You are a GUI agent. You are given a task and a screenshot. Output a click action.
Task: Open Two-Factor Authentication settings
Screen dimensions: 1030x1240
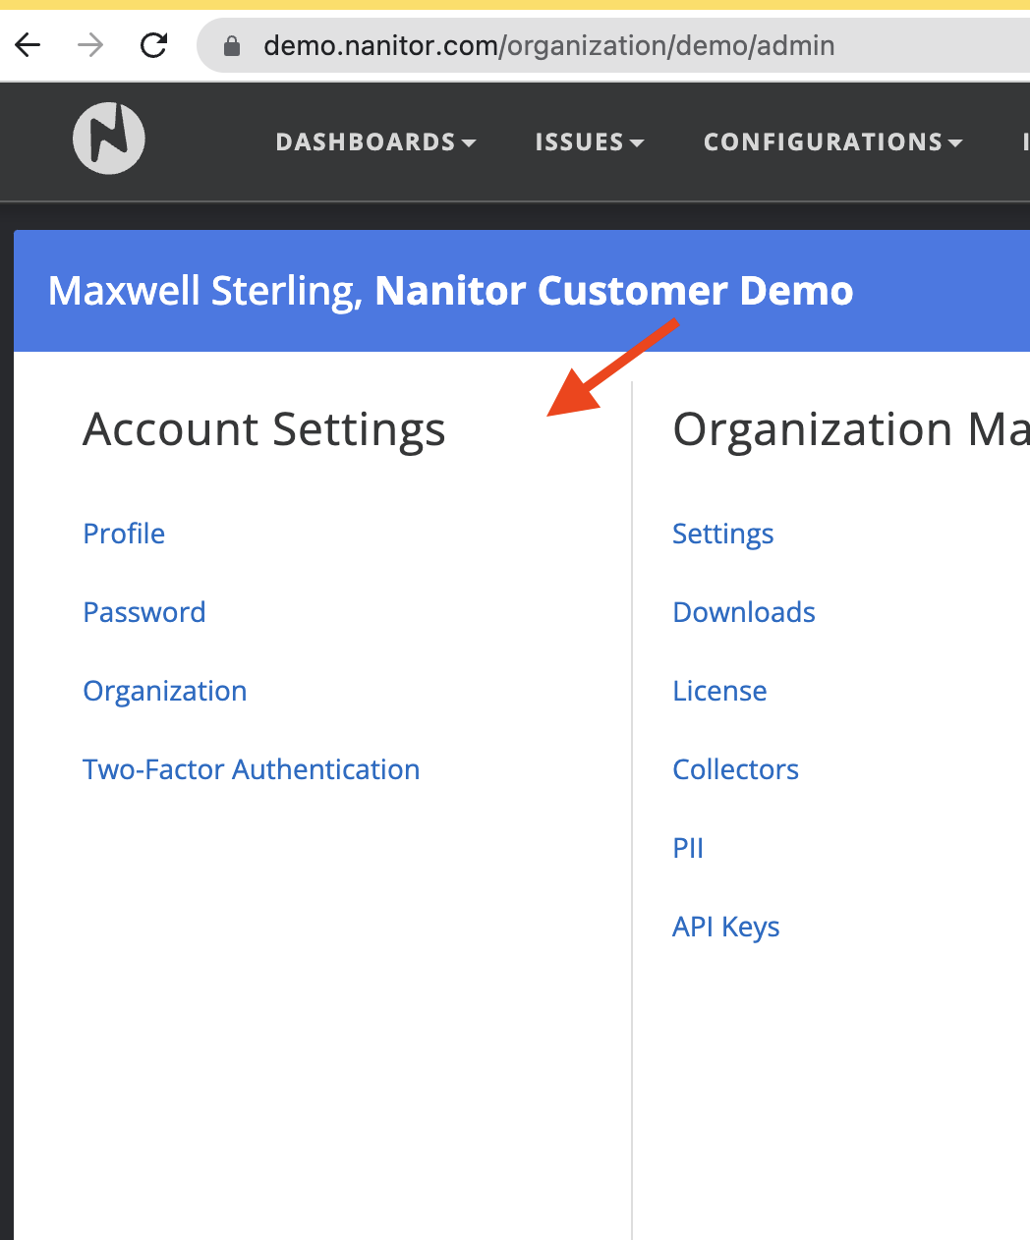[251, 769]
